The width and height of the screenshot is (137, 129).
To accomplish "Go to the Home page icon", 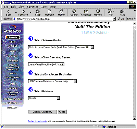I will pos(61,13).
